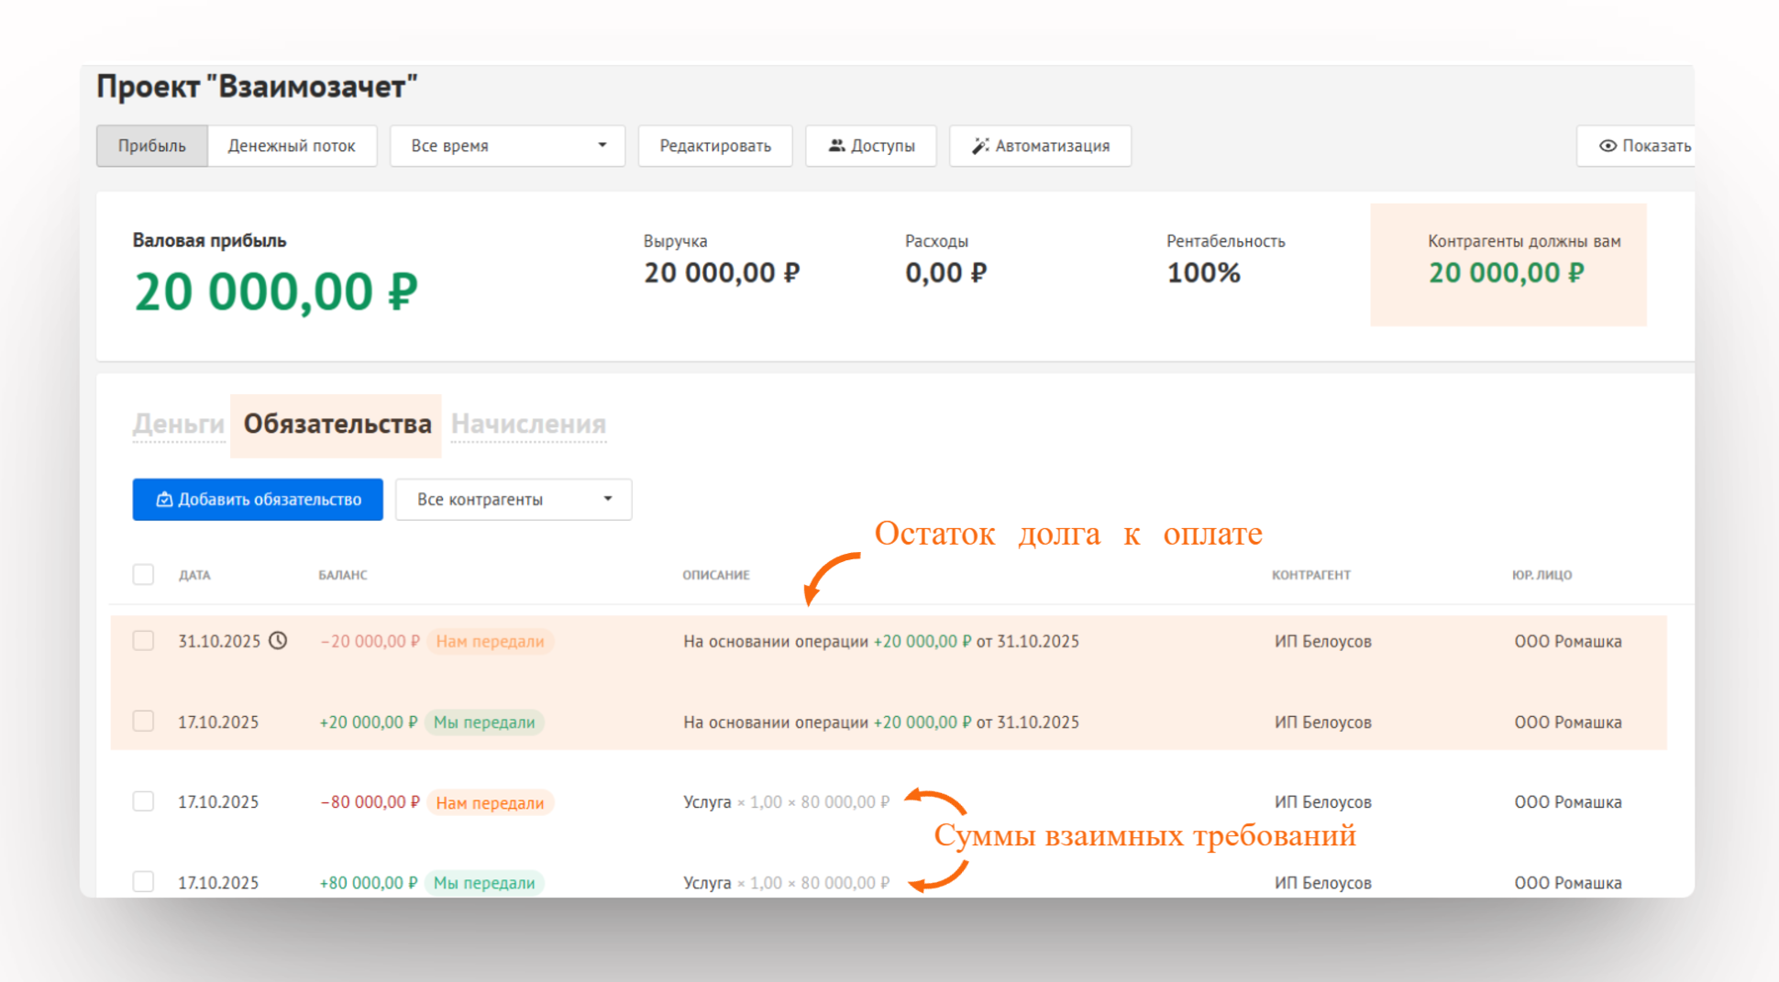Click the people icon in Доступы button
1779x982 pixels.
point(836,146)
